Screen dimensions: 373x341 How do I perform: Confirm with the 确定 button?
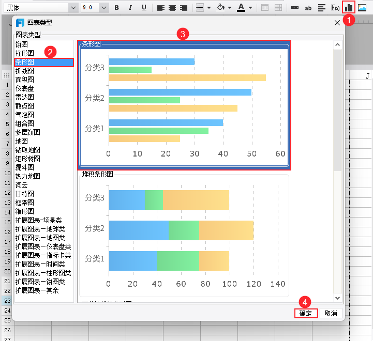[306, 313]
